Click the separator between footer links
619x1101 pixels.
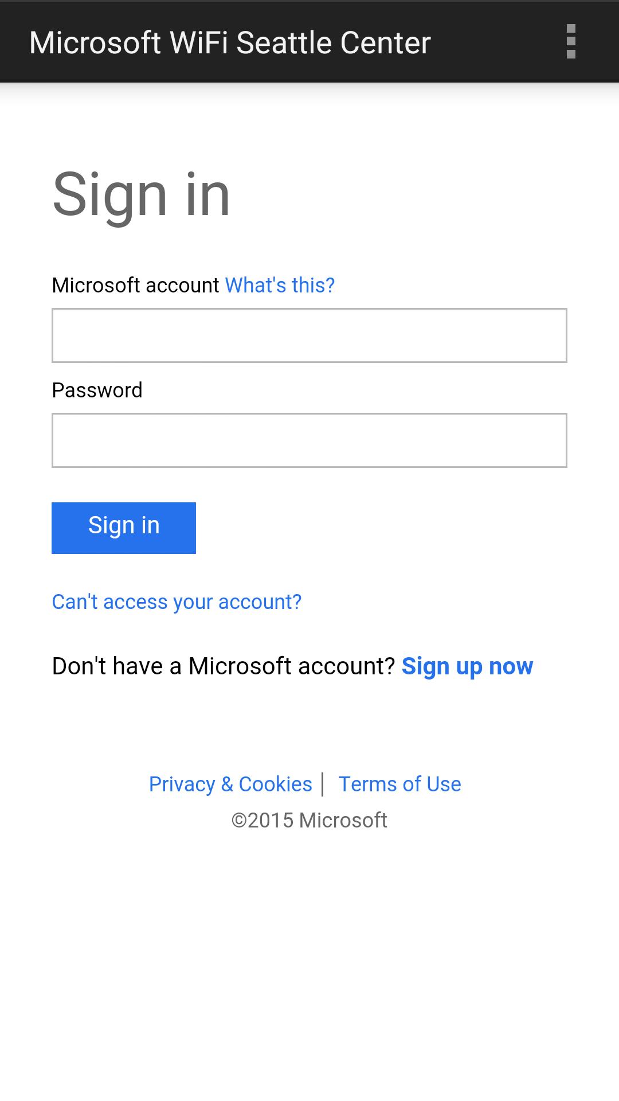coord(324,783)
